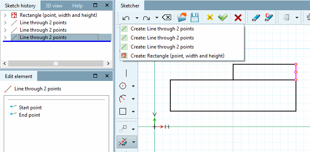Click the save floppy disk icon
The width and height of the screenshot is (310, 152).
click(x=195, y=18)
